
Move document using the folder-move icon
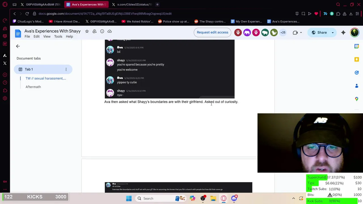pyautogui.click(x=94, y=31)
